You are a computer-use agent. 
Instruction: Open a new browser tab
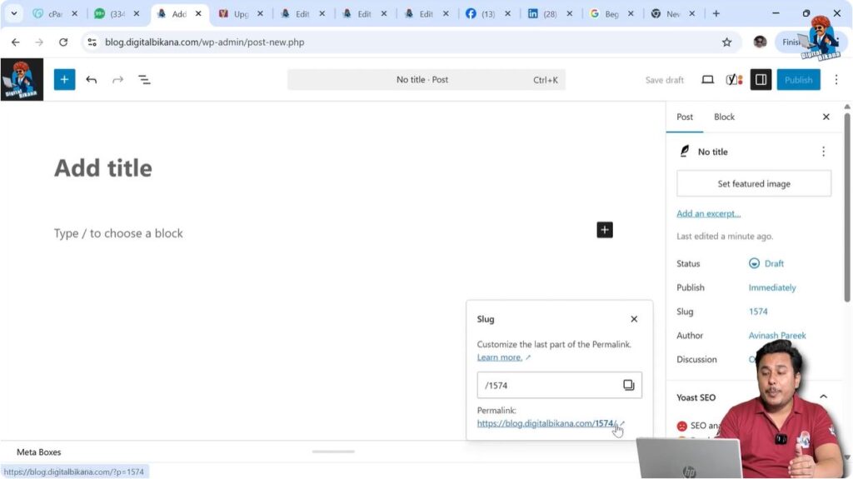(x=716, y=13)
